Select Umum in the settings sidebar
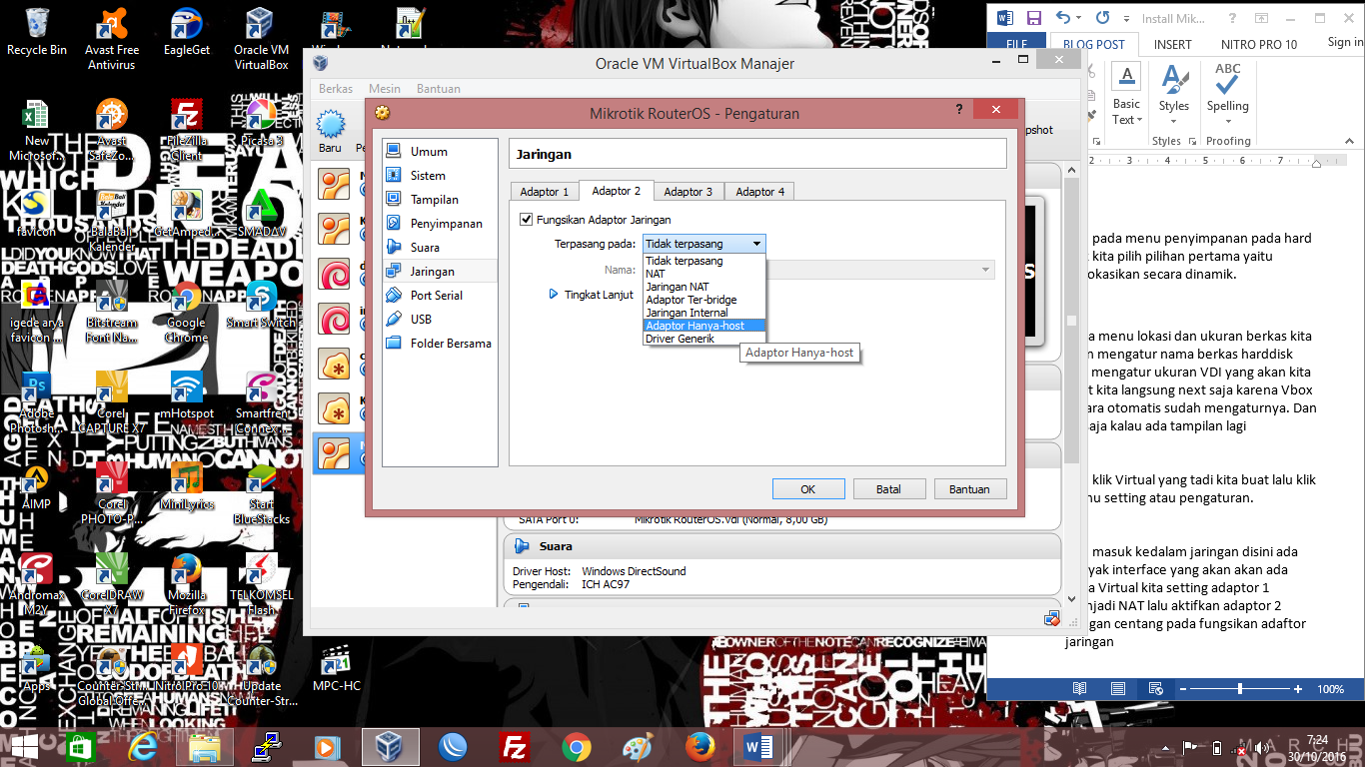The height and width of the screenshot is (767, 1365). (440, 152)
